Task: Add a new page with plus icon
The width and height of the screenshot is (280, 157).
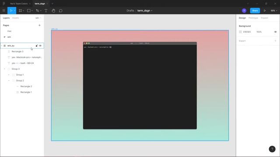Action: tap(39, 25)
